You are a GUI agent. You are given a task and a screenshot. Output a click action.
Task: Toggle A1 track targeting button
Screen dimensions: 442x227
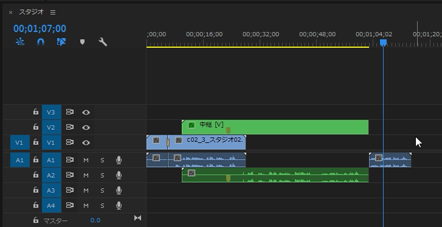(x=51, y=160)
